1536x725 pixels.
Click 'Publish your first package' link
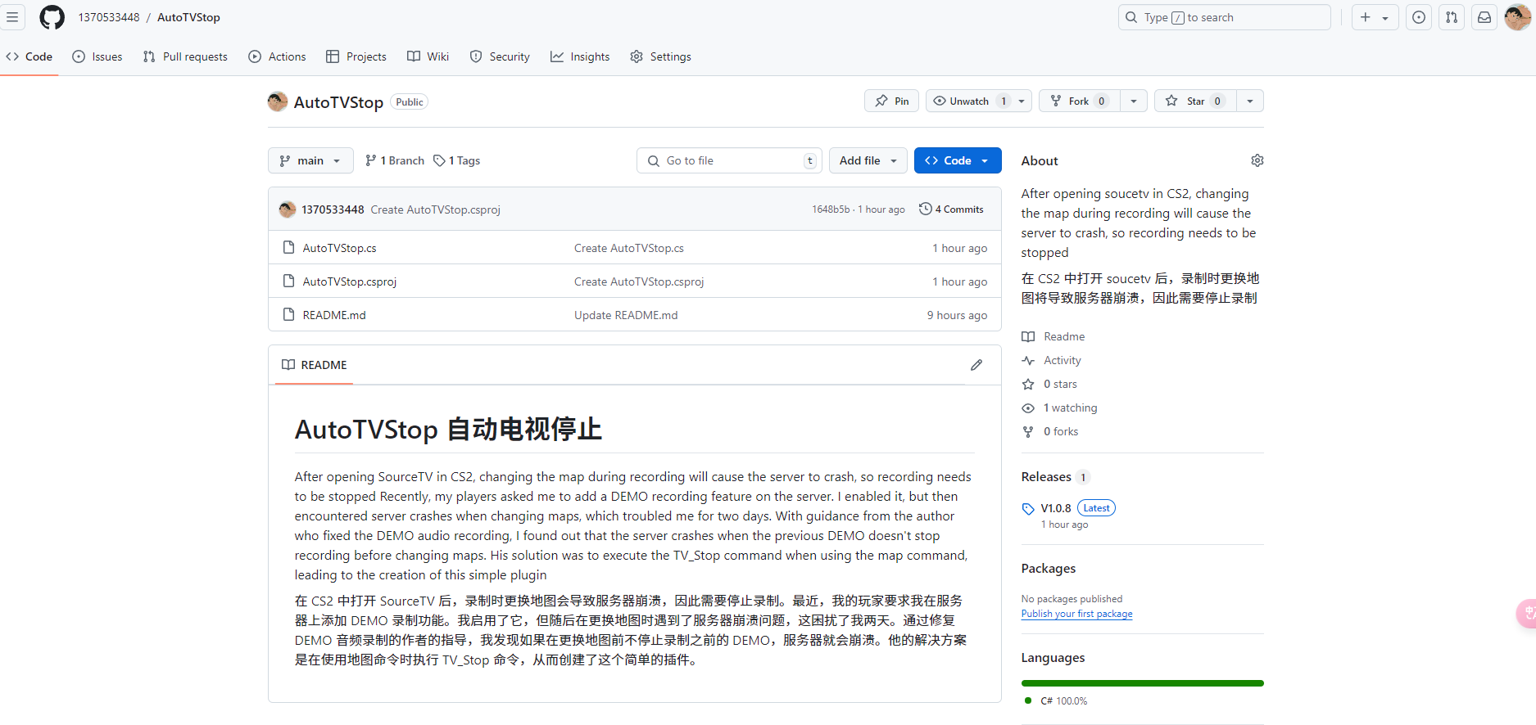(1076, 614)
